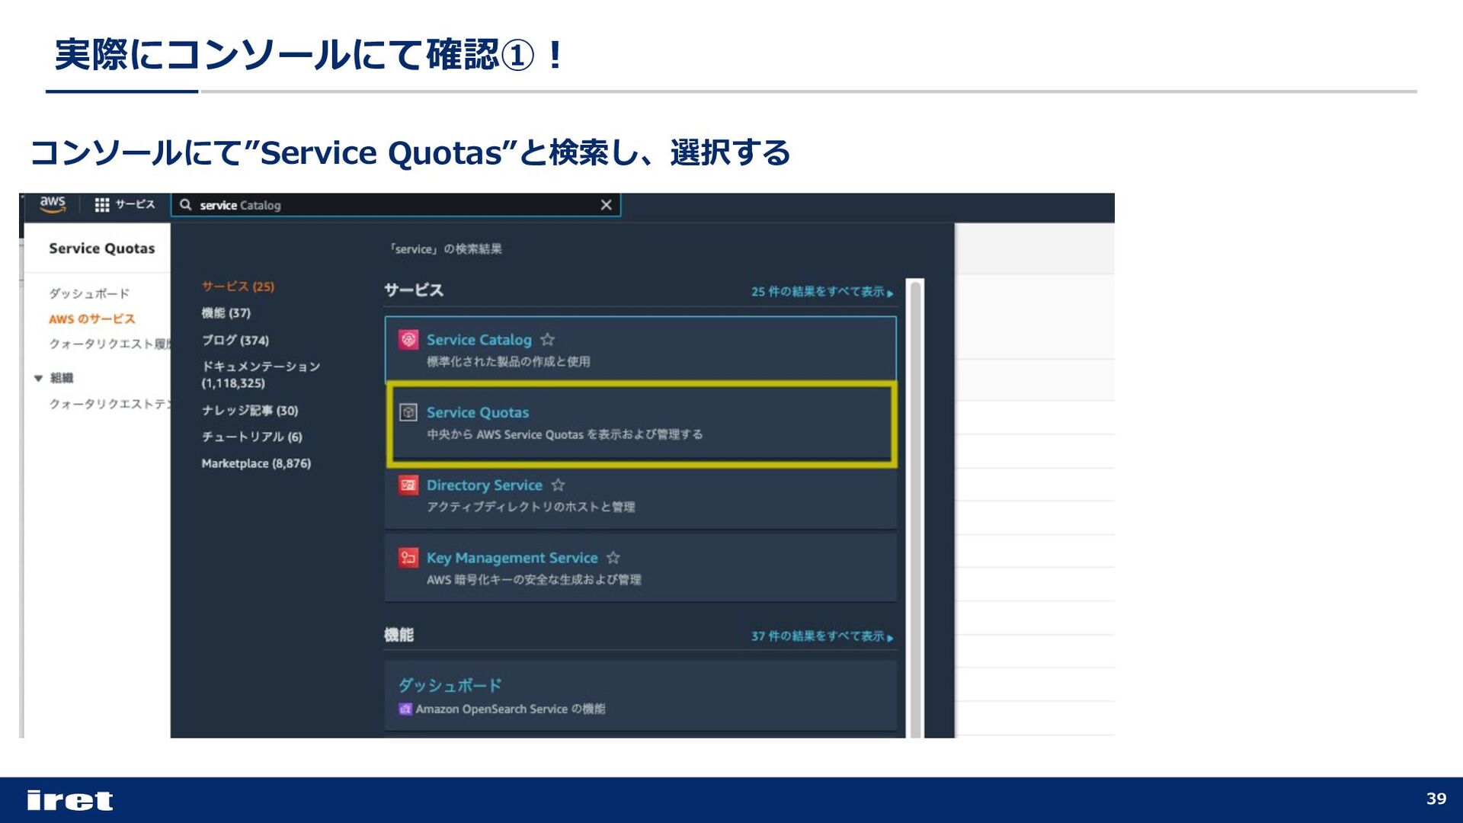
Task: Open the Key Management Service result
Action: point(641,568)
